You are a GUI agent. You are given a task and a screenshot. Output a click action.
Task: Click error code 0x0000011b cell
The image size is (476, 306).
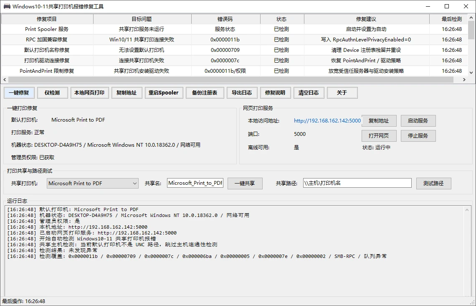click(x=225, y=39)
